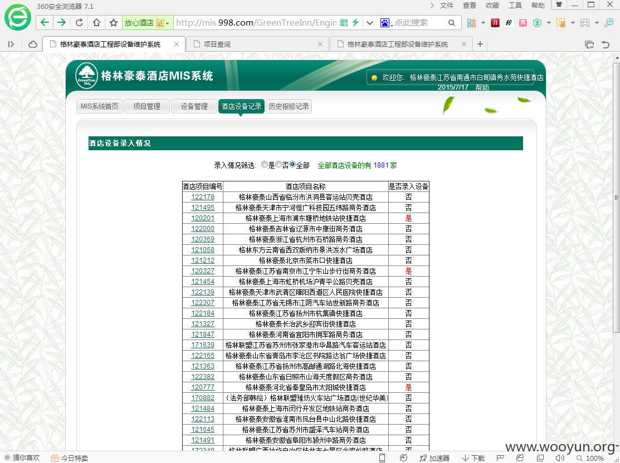Click the green forward arrow button

62,22
